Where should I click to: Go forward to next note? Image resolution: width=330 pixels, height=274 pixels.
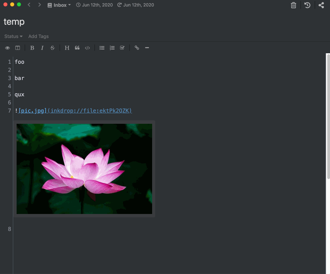tap(39, 5)
